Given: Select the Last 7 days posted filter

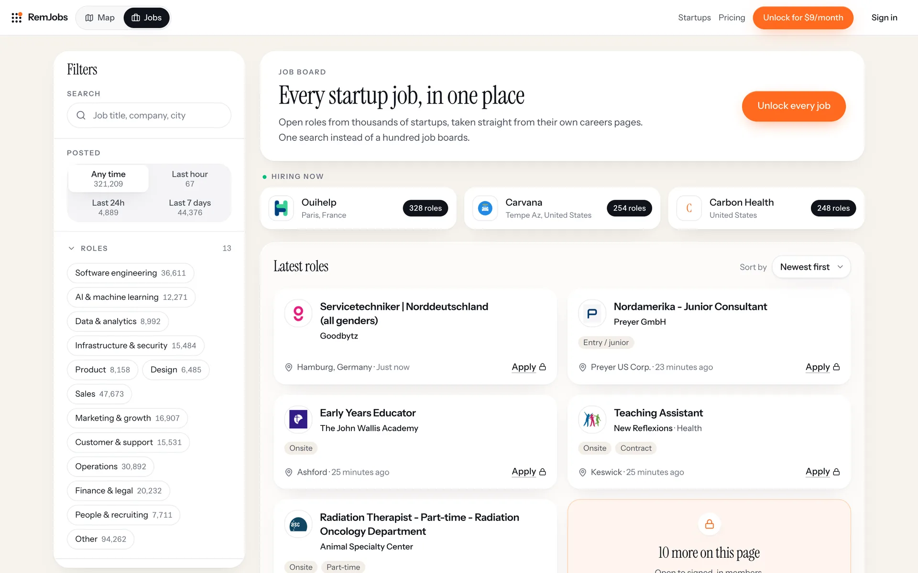Looking at the screenshot, I should coord(190,207).
